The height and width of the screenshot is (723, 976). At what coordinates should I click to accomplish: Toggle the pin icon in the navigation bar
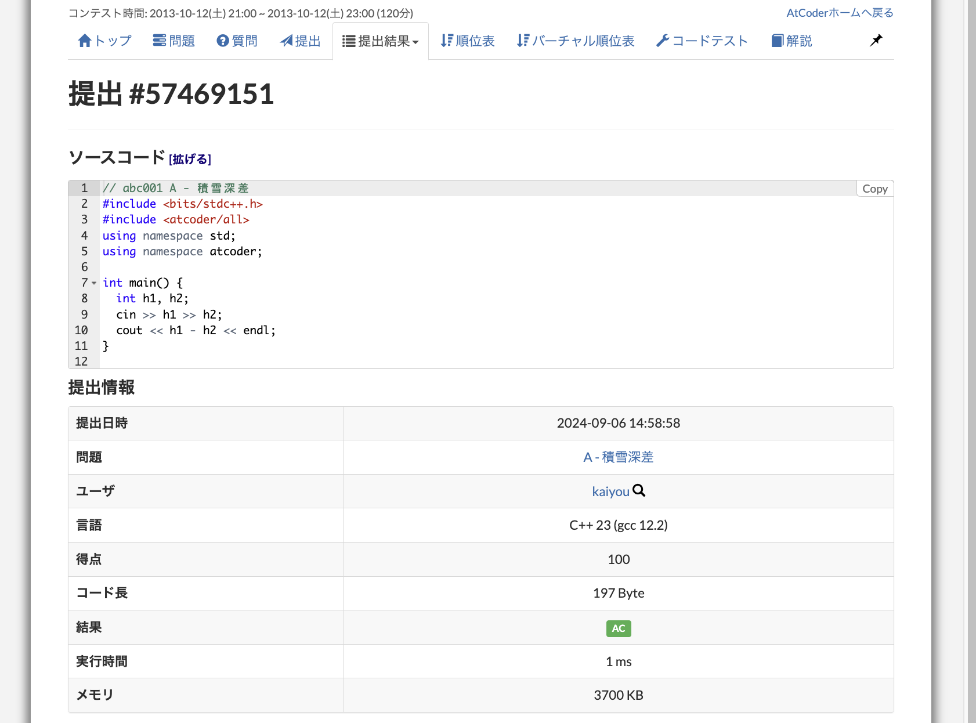click(876, 40)
